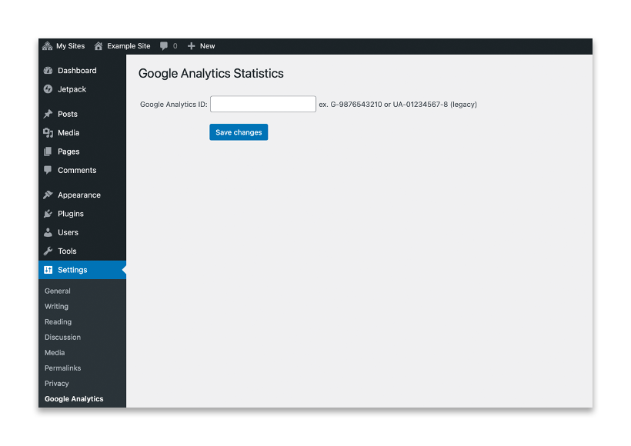Select the Pages icon in sidebar

point(48,151)
